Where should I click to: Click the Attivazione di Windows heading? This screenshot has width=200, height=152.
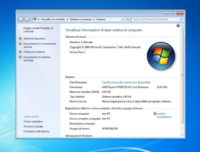click(x=79, y=136)
